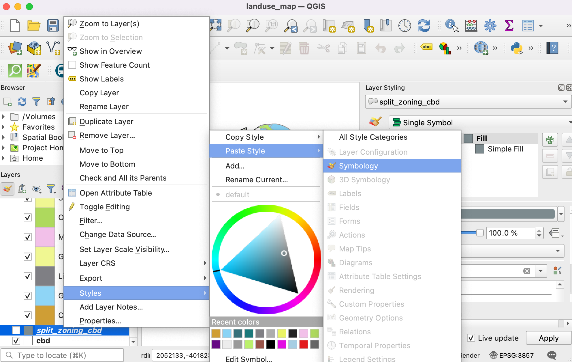
Task: Choose Open Attribute Table menu entry
Action: 116,193
